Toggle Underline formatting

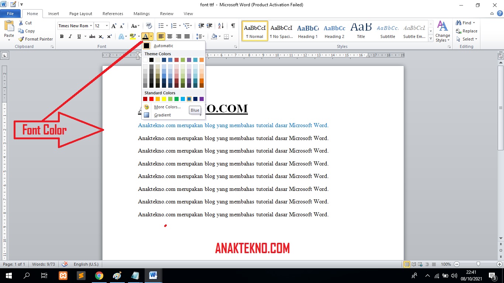click(79, 36)
